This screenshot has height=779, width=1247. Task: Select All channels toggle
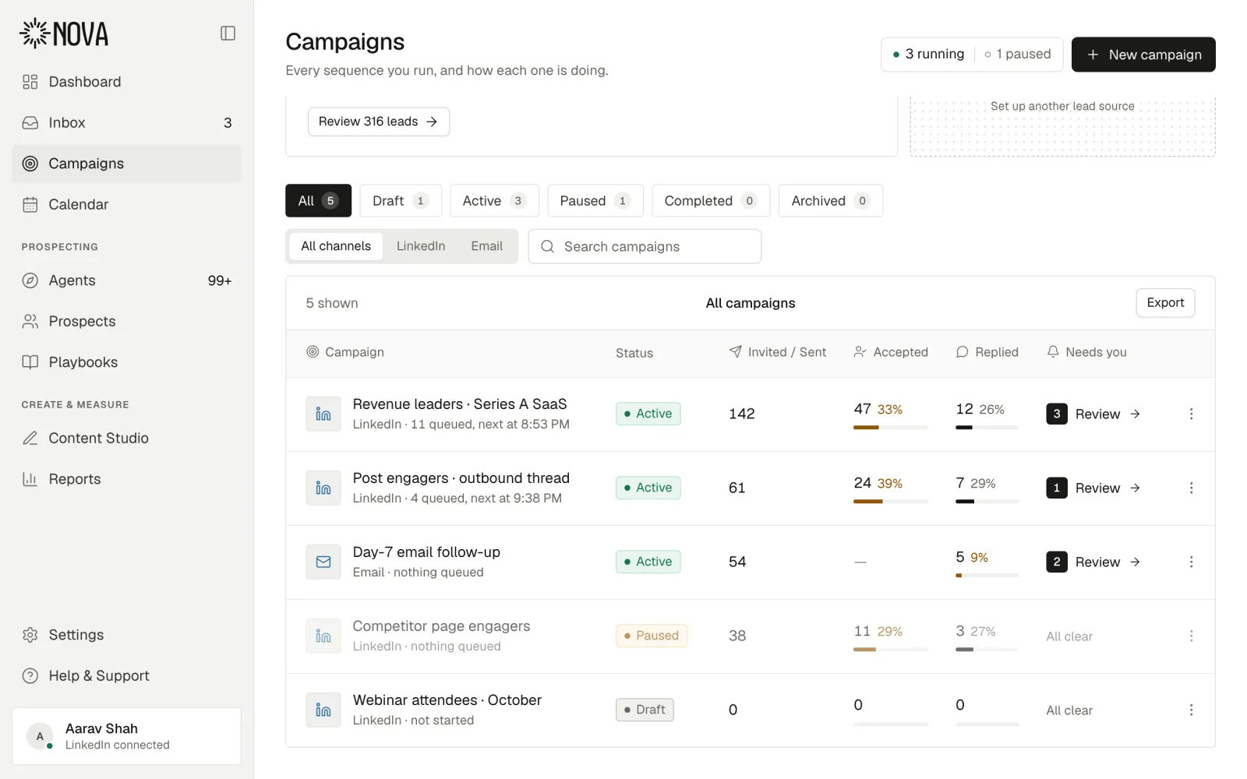[336, 246]
